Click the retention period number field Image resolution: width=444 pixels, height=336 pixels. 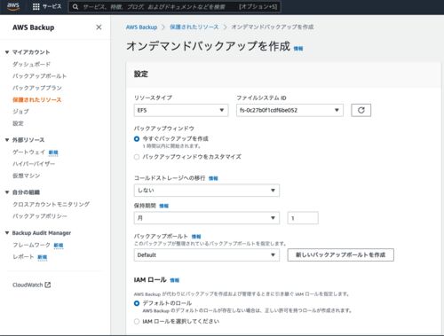point(303,218)
